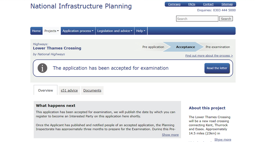This screenshot has height=142, width=255.
Task: Open the FAQs link
Action: [192, 4]
